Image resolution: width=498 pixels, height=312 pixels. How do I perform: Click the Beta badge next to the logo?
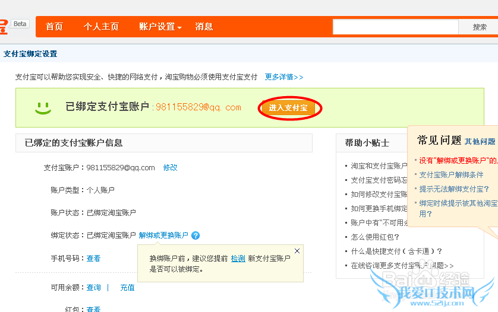click(x=20, y=24)
